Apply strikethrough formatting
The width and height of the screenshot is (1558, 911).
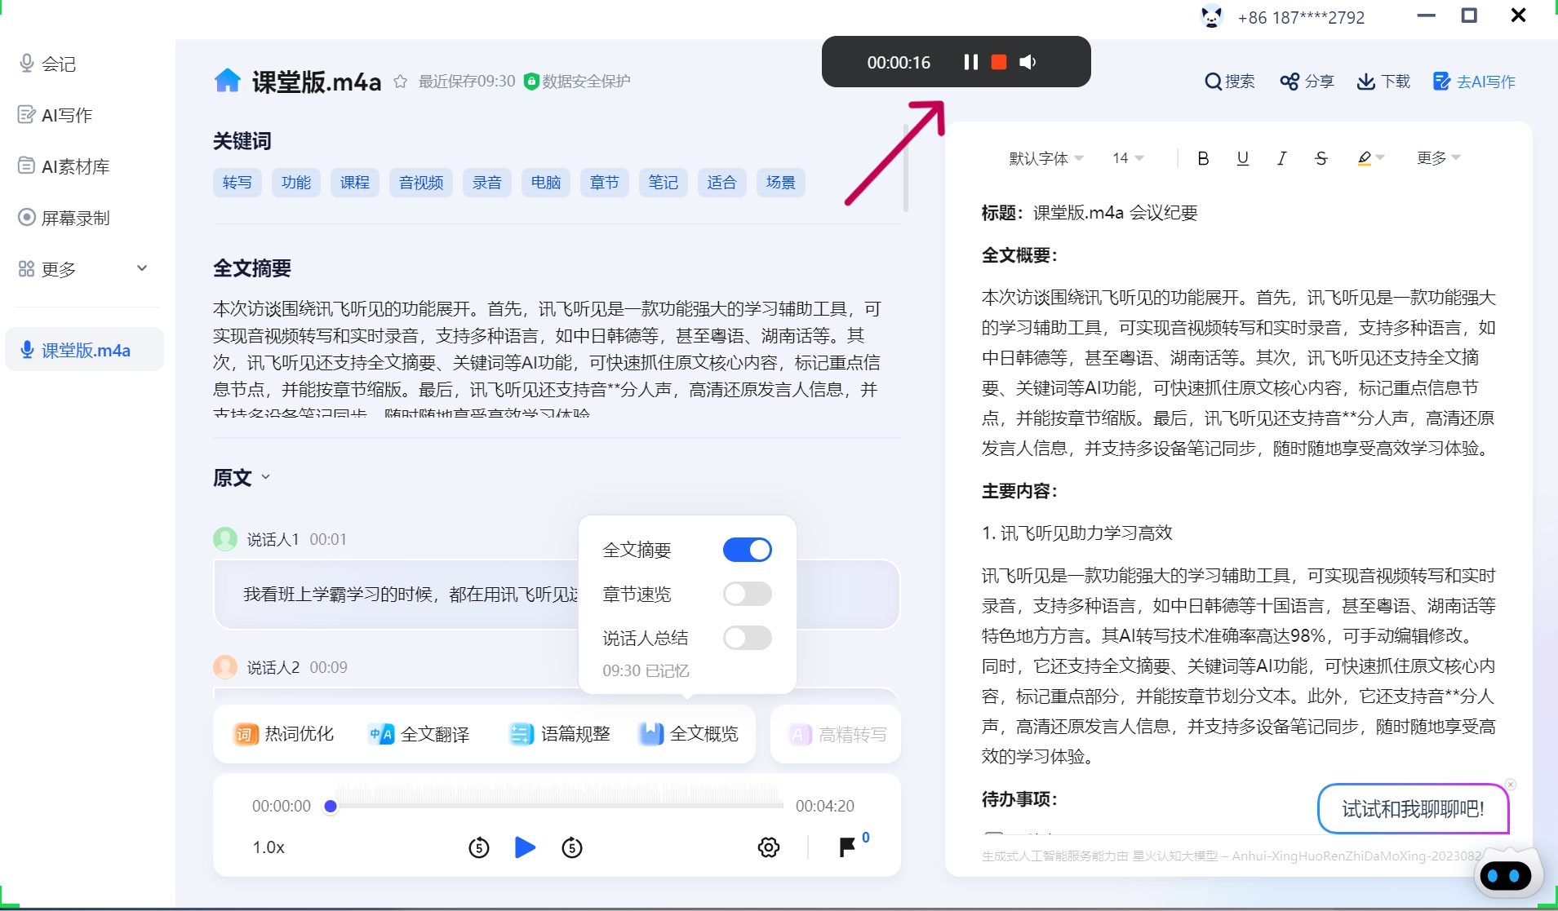[x=1321, y=158]
